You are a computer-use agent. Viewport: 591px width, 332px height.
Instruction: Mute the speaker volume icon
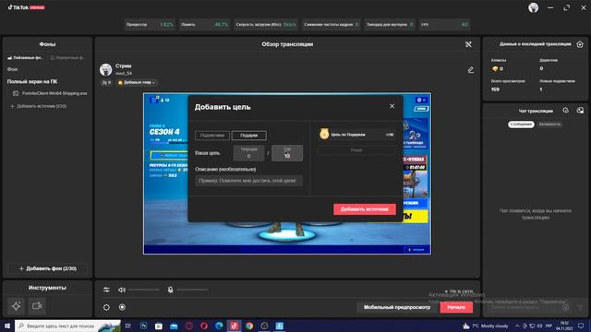coord(121,290)
